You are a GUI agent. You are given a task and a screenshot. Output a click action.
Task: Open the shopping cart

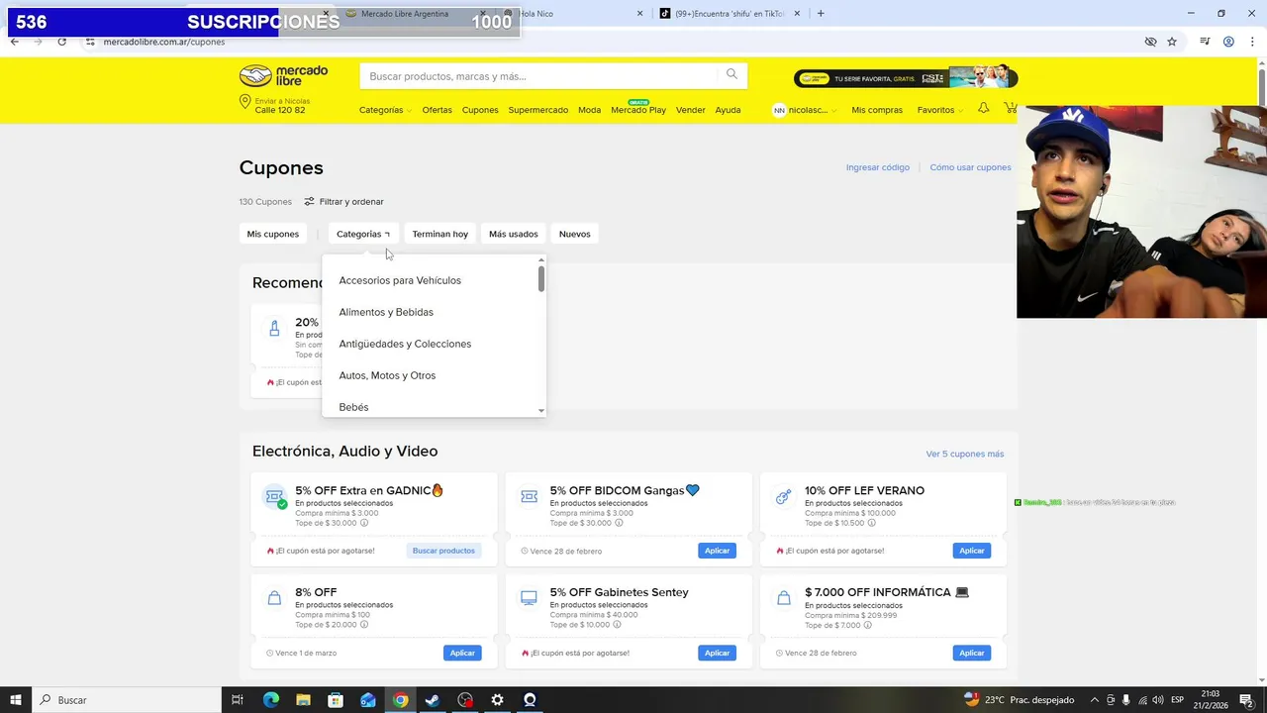pyautogui.click(x=1010, y=108)
